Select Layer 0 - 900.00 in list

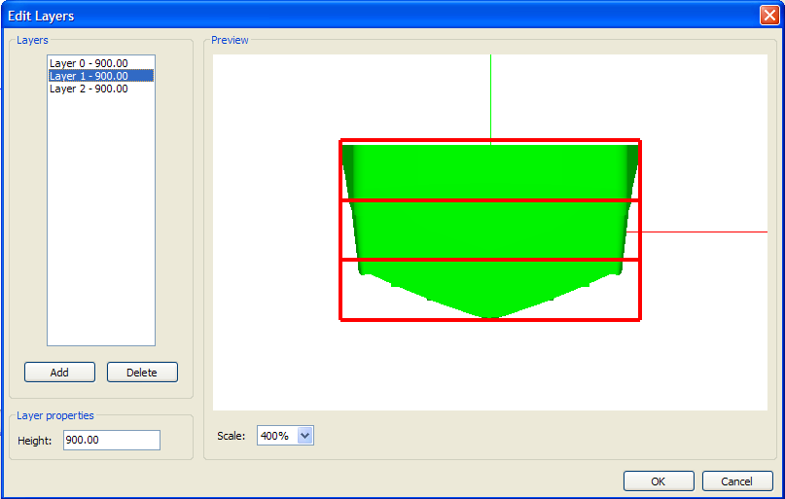[100, 63]
